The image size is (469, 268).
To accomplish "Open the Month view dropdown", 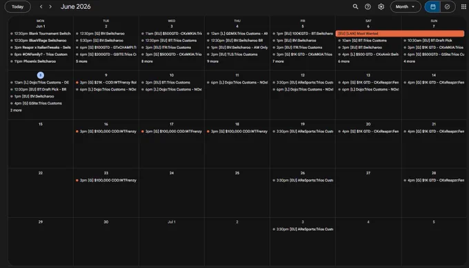I will pos(406,7).
